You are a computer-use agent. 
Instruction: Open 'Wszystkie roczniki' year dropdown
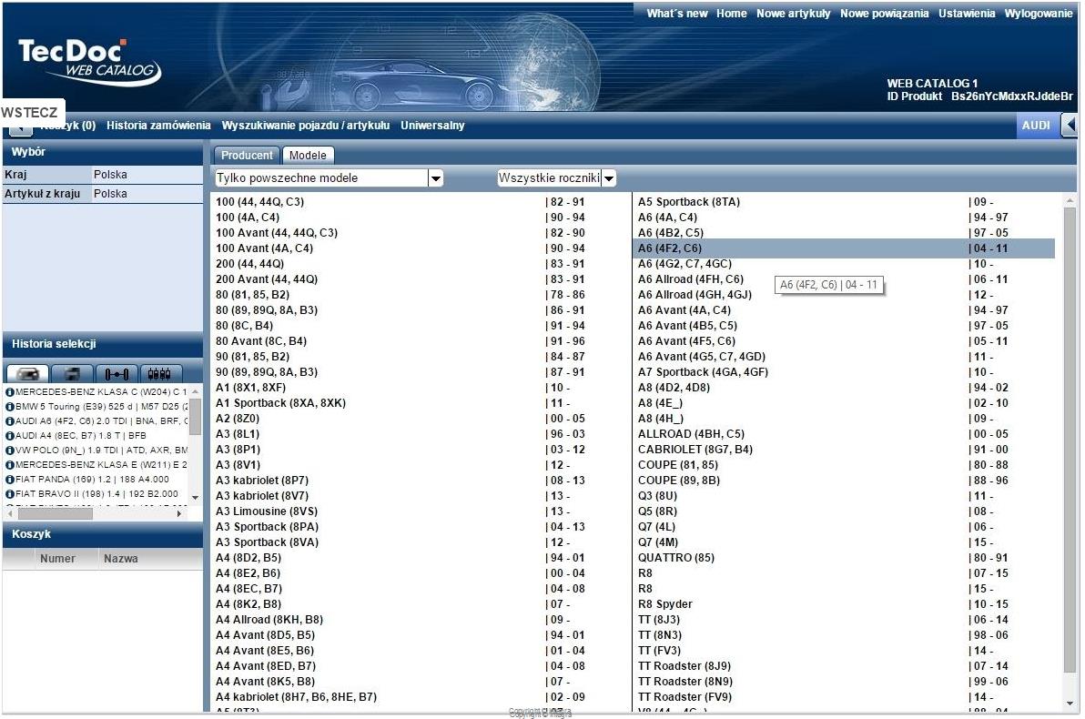point(609,178)
